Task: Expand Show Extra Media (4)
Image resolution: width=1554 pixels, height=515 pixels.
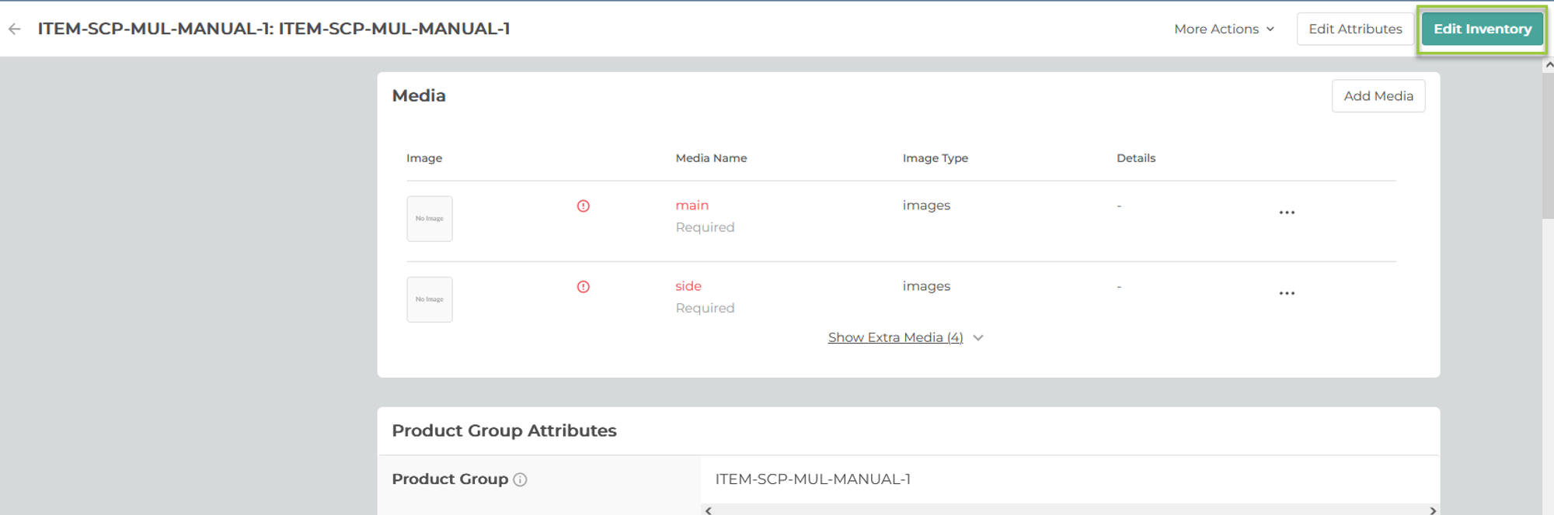Action: (x=895, y=337)
